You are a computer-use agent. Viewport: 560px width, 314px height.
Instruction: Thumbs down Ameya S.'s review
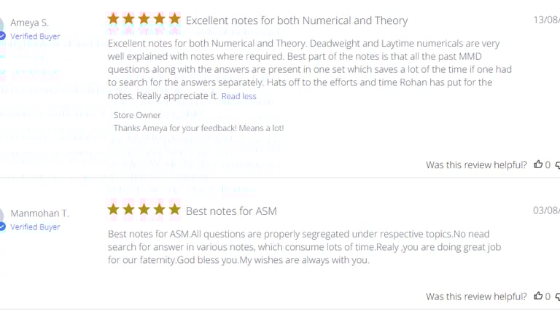point(558,165)
